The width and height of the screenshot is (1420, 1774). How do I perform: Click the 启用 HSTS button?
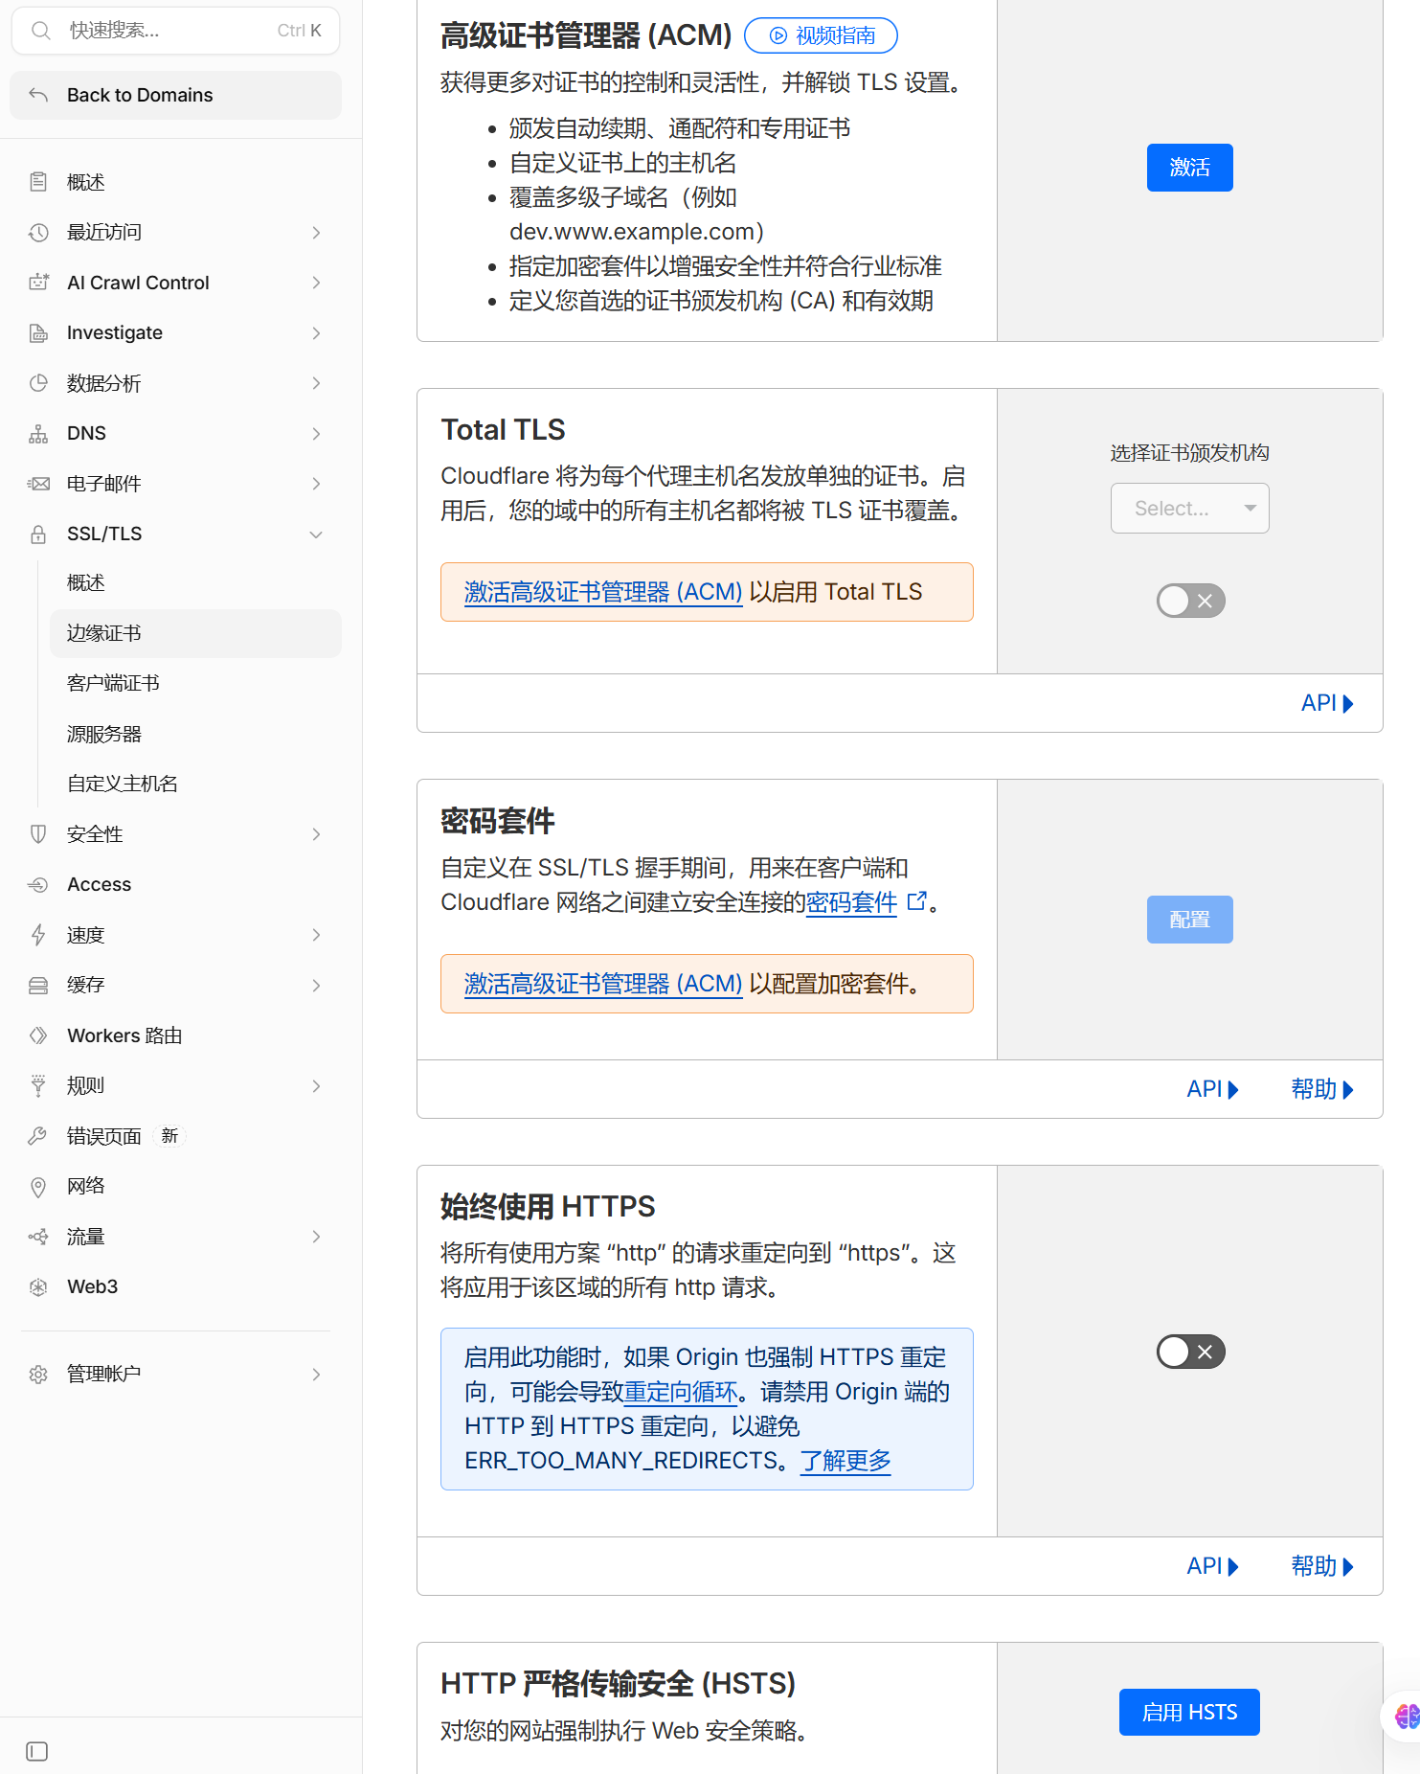pyautogui.click(x=1189, y=1712)
